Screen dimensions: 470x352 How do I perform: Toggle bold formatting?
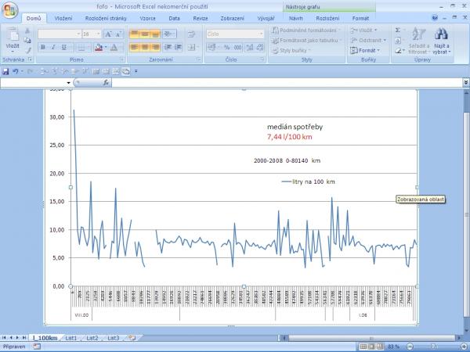click(43, 47)
